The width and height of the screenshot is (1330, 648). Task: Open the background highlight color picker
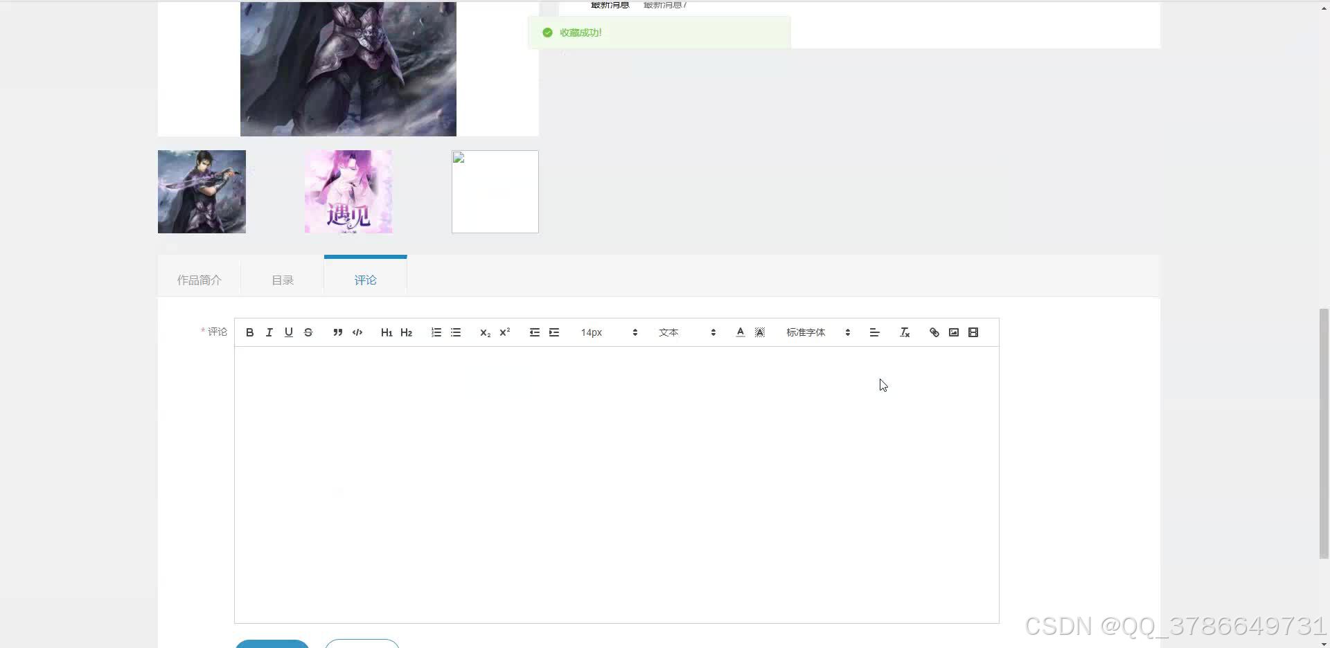click(x=760, y=332)
